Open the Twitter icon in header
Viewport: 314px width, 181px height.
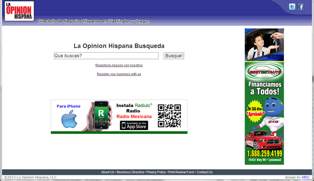pos(292,7)
